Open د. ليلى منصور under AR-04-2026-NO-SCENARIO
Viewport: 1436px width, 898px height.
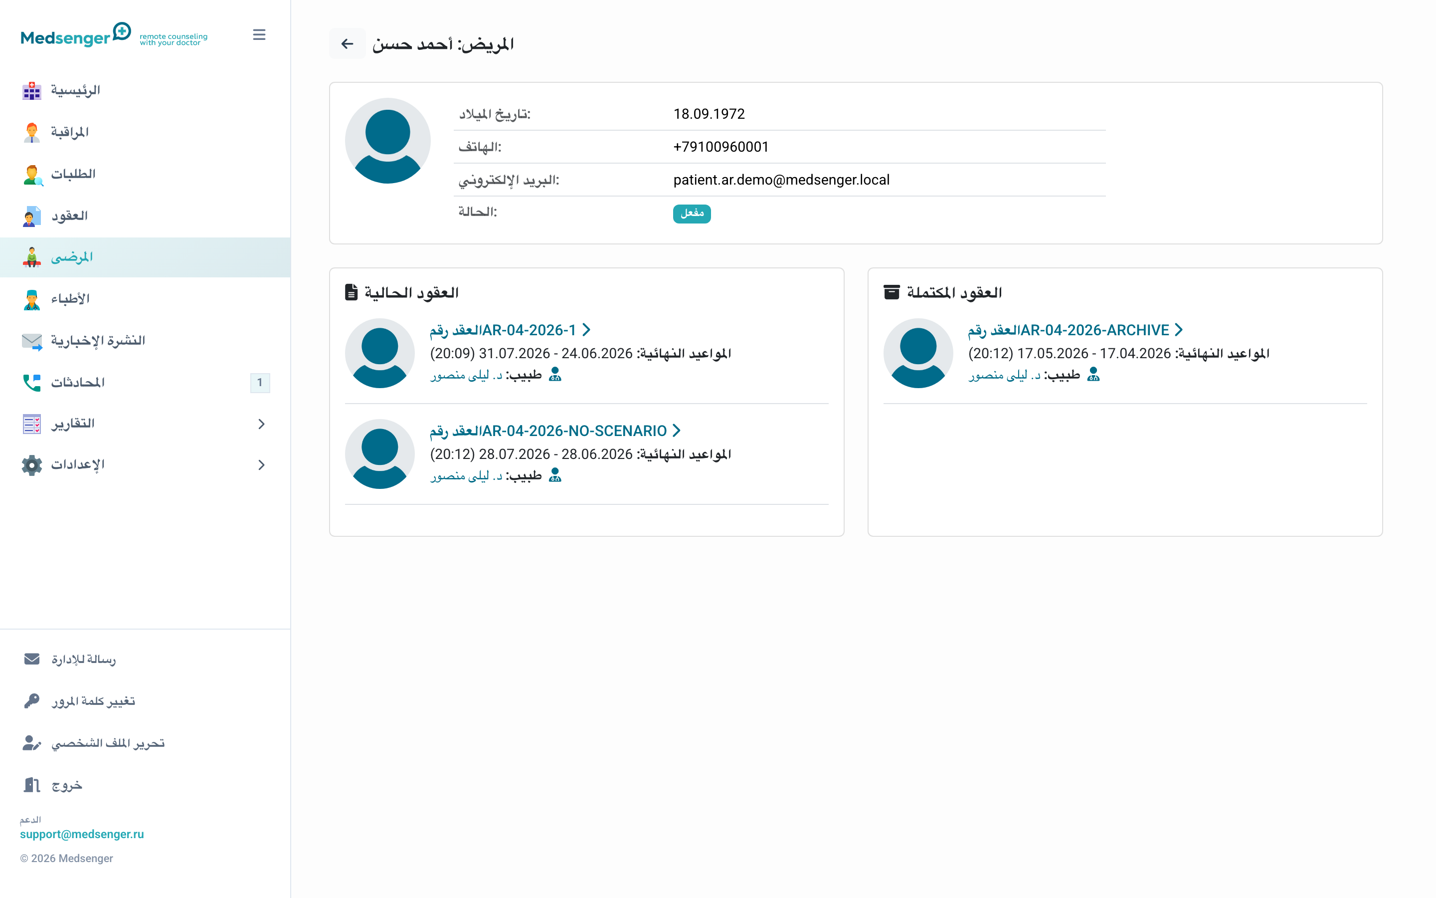466,476
